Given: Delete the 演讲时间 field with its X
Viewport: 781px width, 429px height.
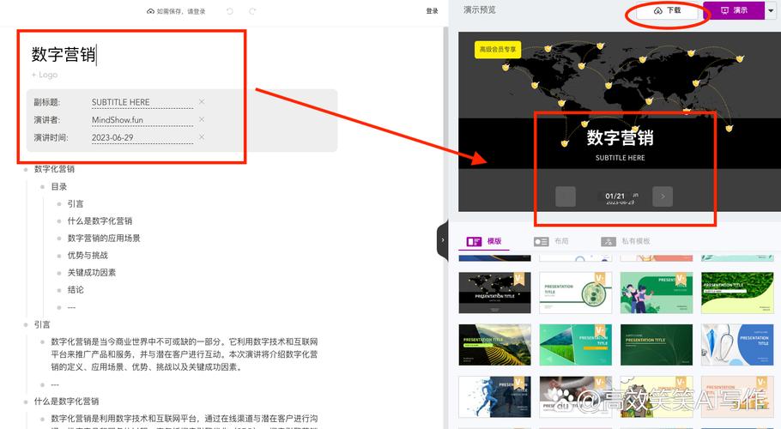Looking at the screenshot, I should pyautogui.click(x=202, y=137).
